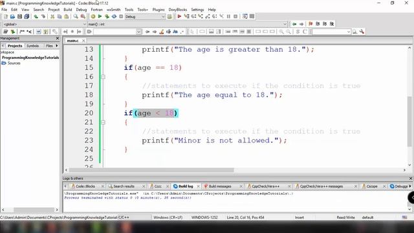Click the red wrench settings icon
The width and height of the screenshot is (414, 233).
point(362,32)
